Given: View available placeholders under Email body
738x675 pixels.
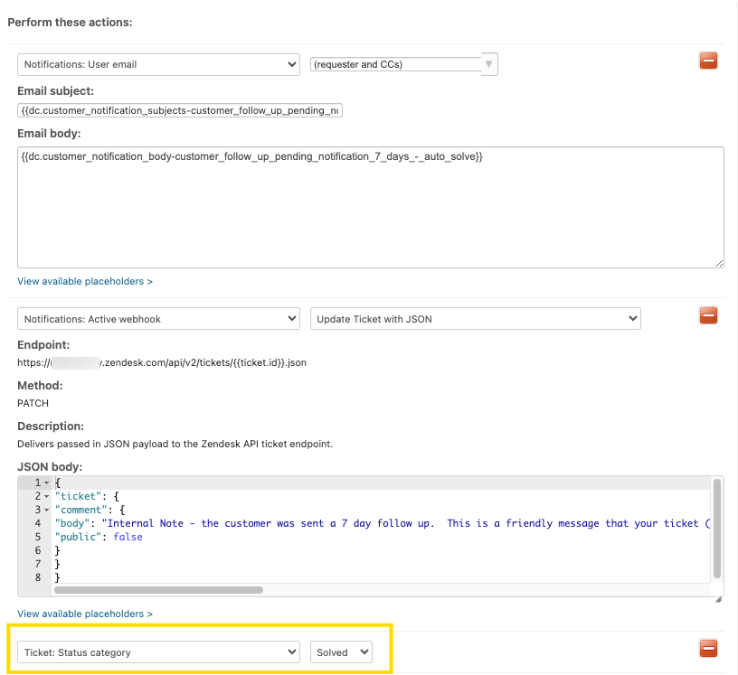Looking at the screenshot, I should click(x=85, y=281).
